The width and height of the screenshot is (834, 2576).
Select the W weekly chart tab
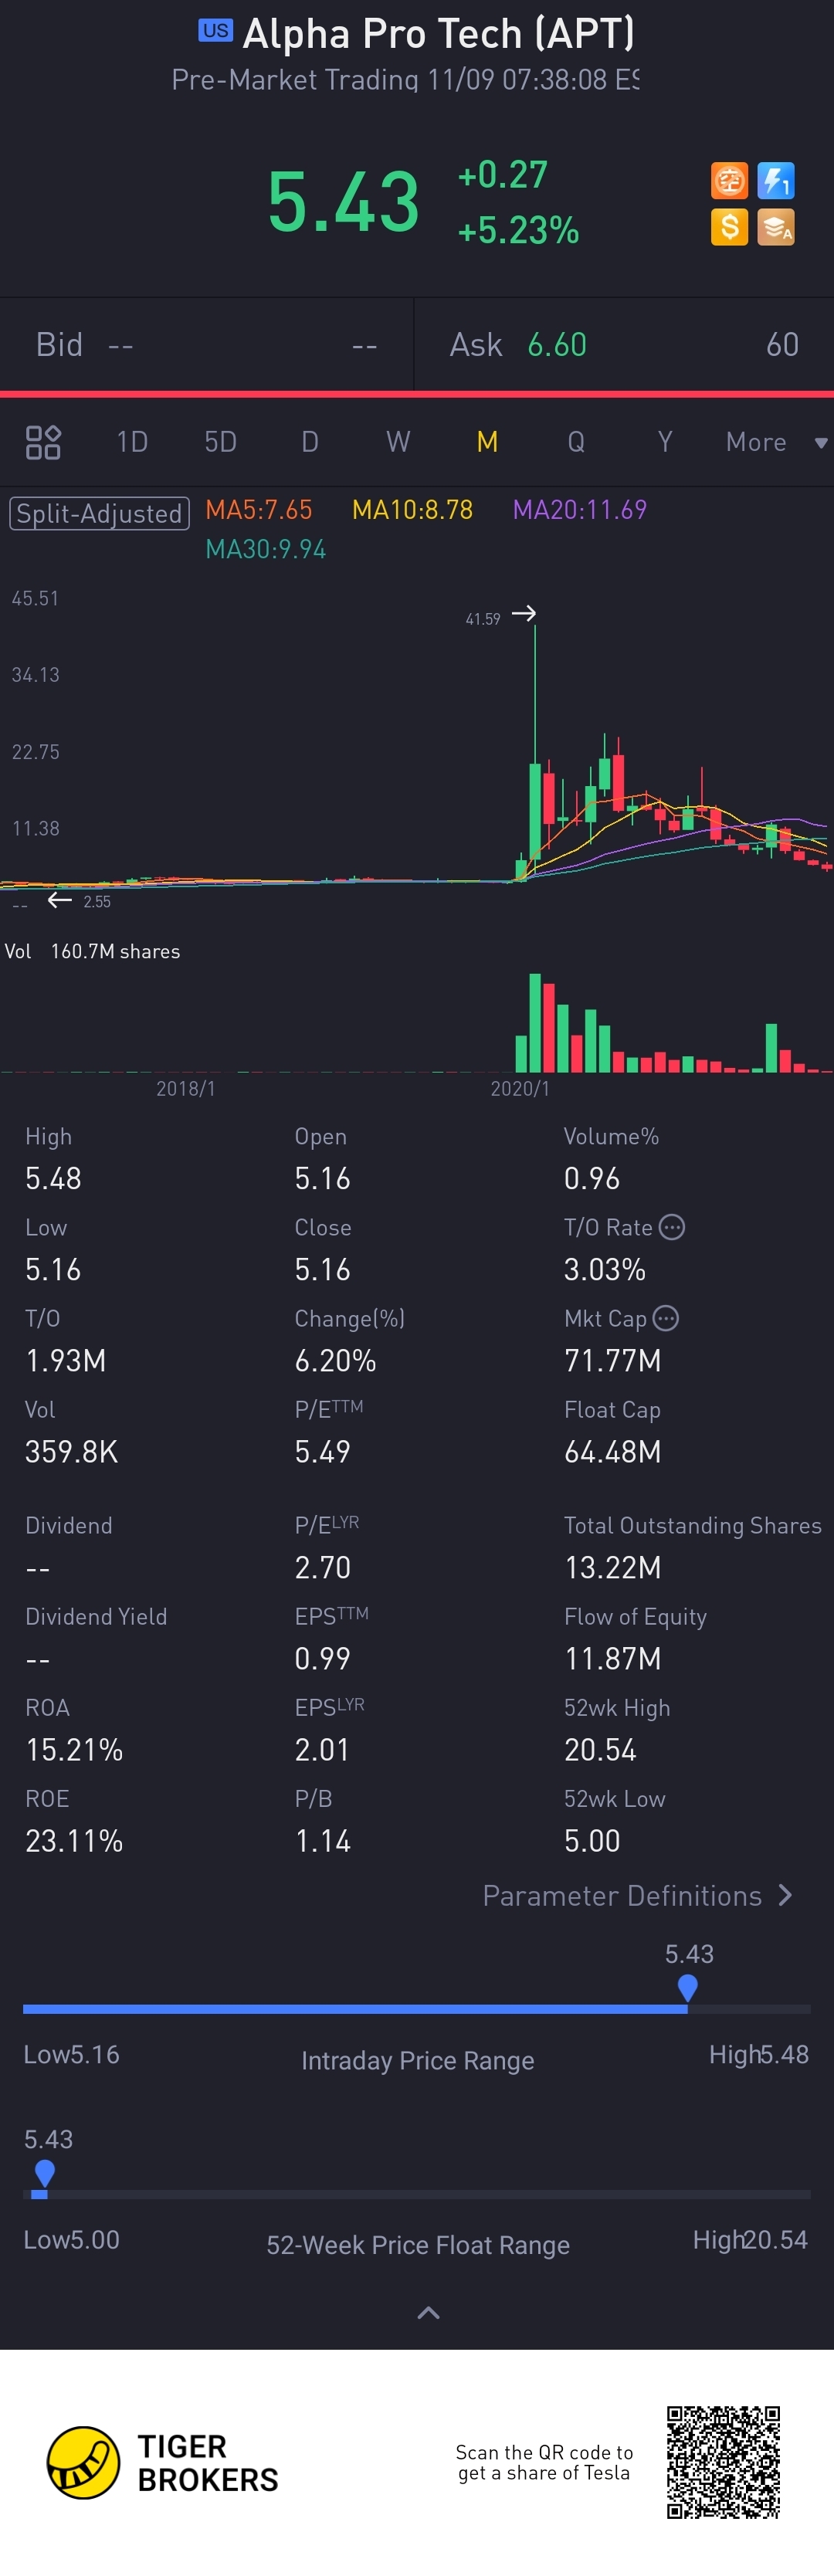coord(398,442)
